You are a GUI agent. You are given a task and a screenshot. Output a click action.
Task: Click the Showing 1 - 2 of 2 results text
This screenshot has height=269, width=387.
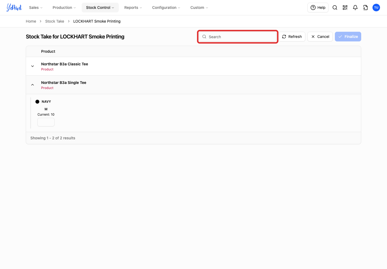coord(53,138)
